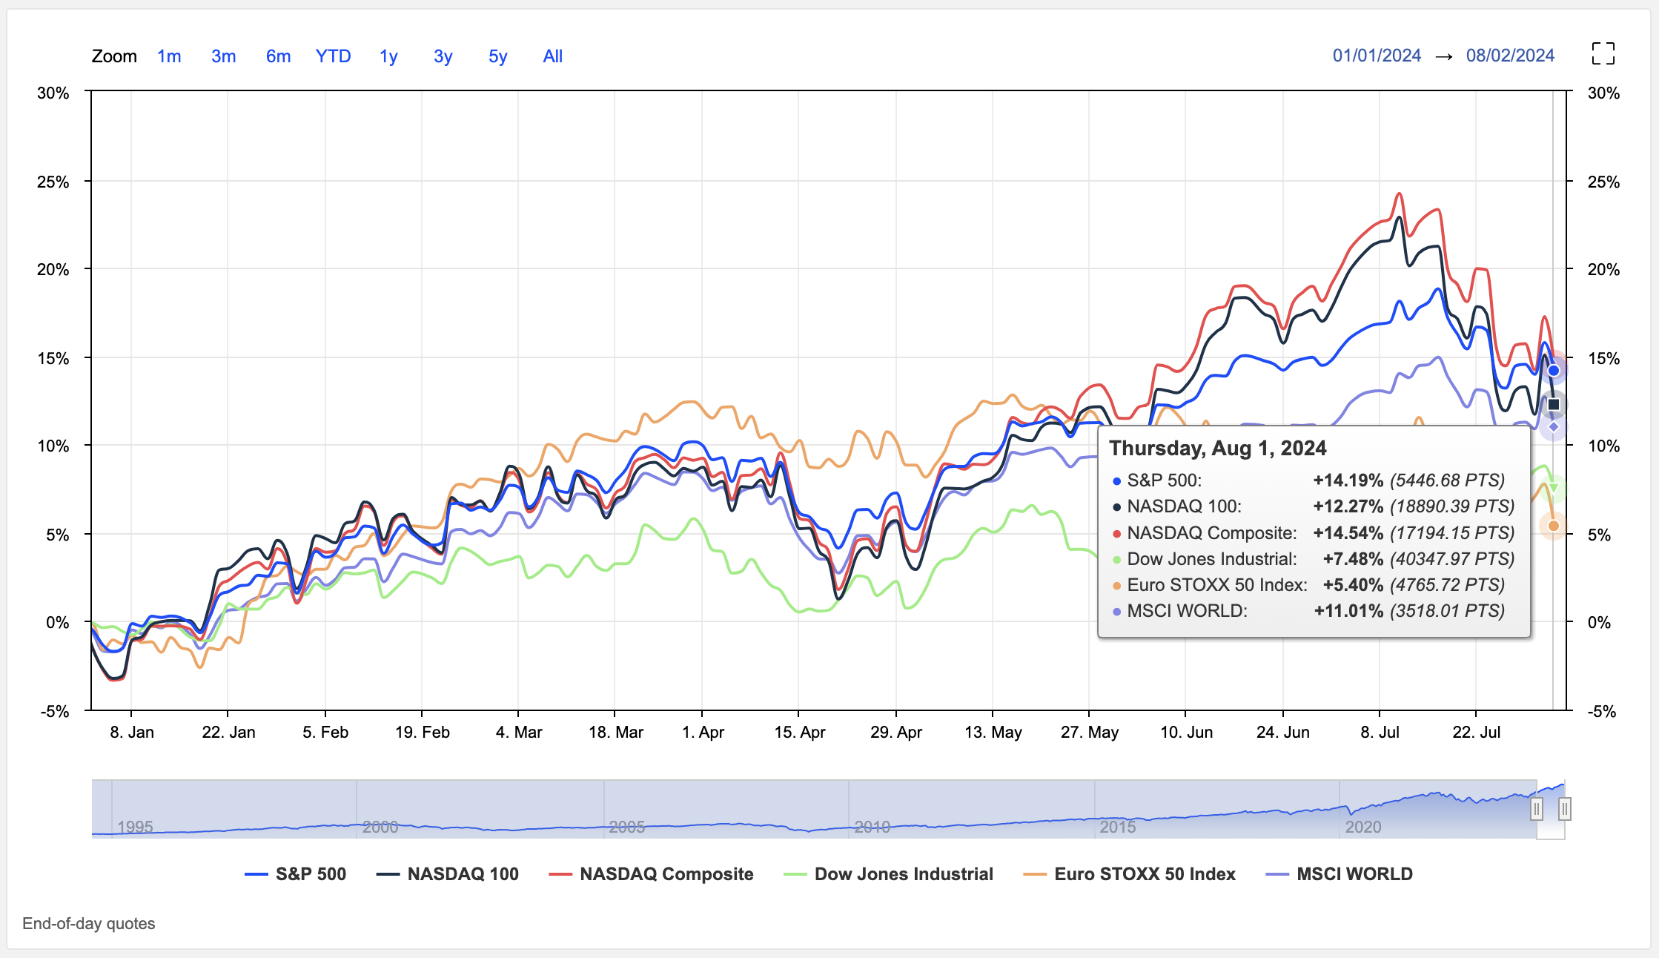This screenshot has height=958, width=1659.
Task: Open the fullscreen chart view icon
Action: 1603,53
